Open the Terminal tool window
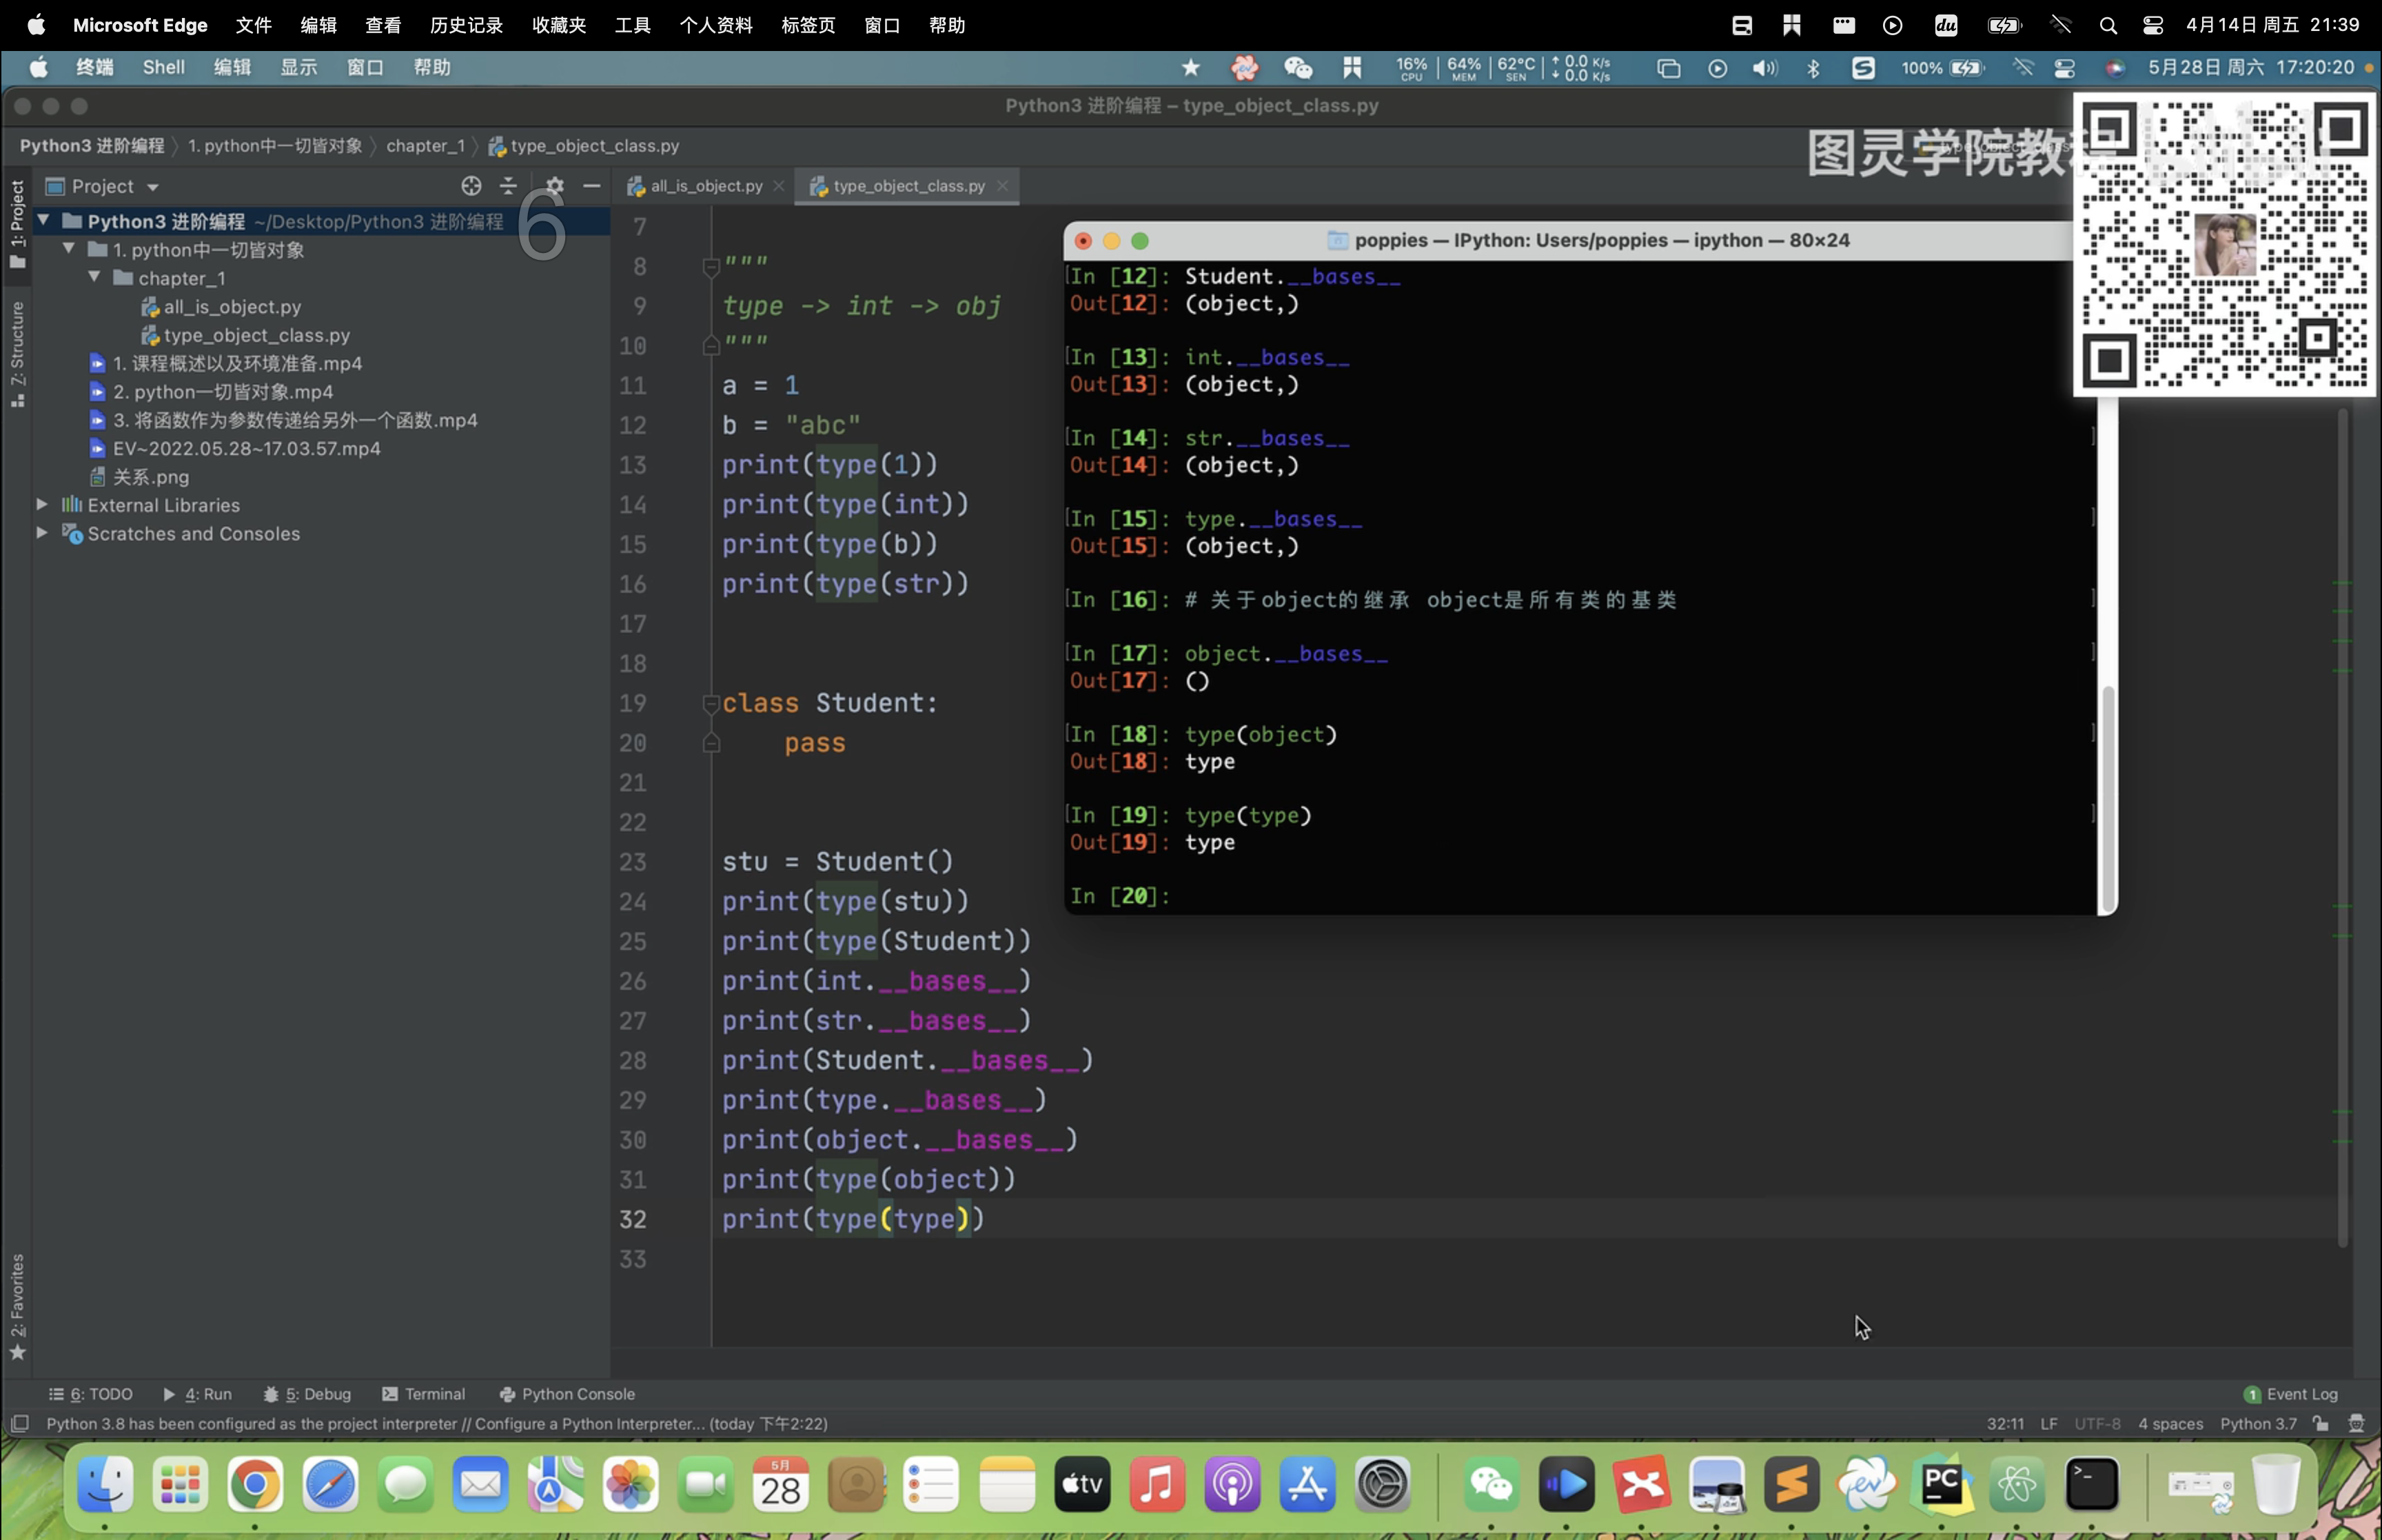Image resolution: width=2382 pixels, height=1540 pixels. tap(424, 1394)
